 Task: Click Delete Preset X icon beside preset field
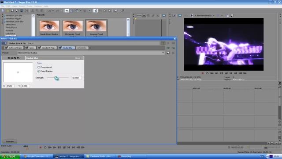173,53
